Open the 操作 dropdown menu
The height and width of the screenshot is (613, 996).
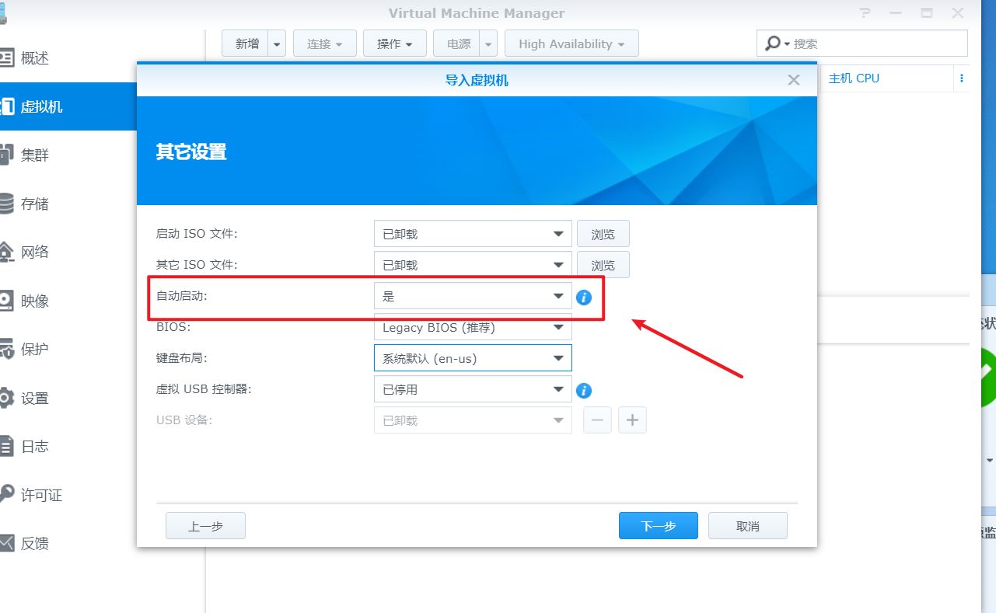[x=395, y=44]
